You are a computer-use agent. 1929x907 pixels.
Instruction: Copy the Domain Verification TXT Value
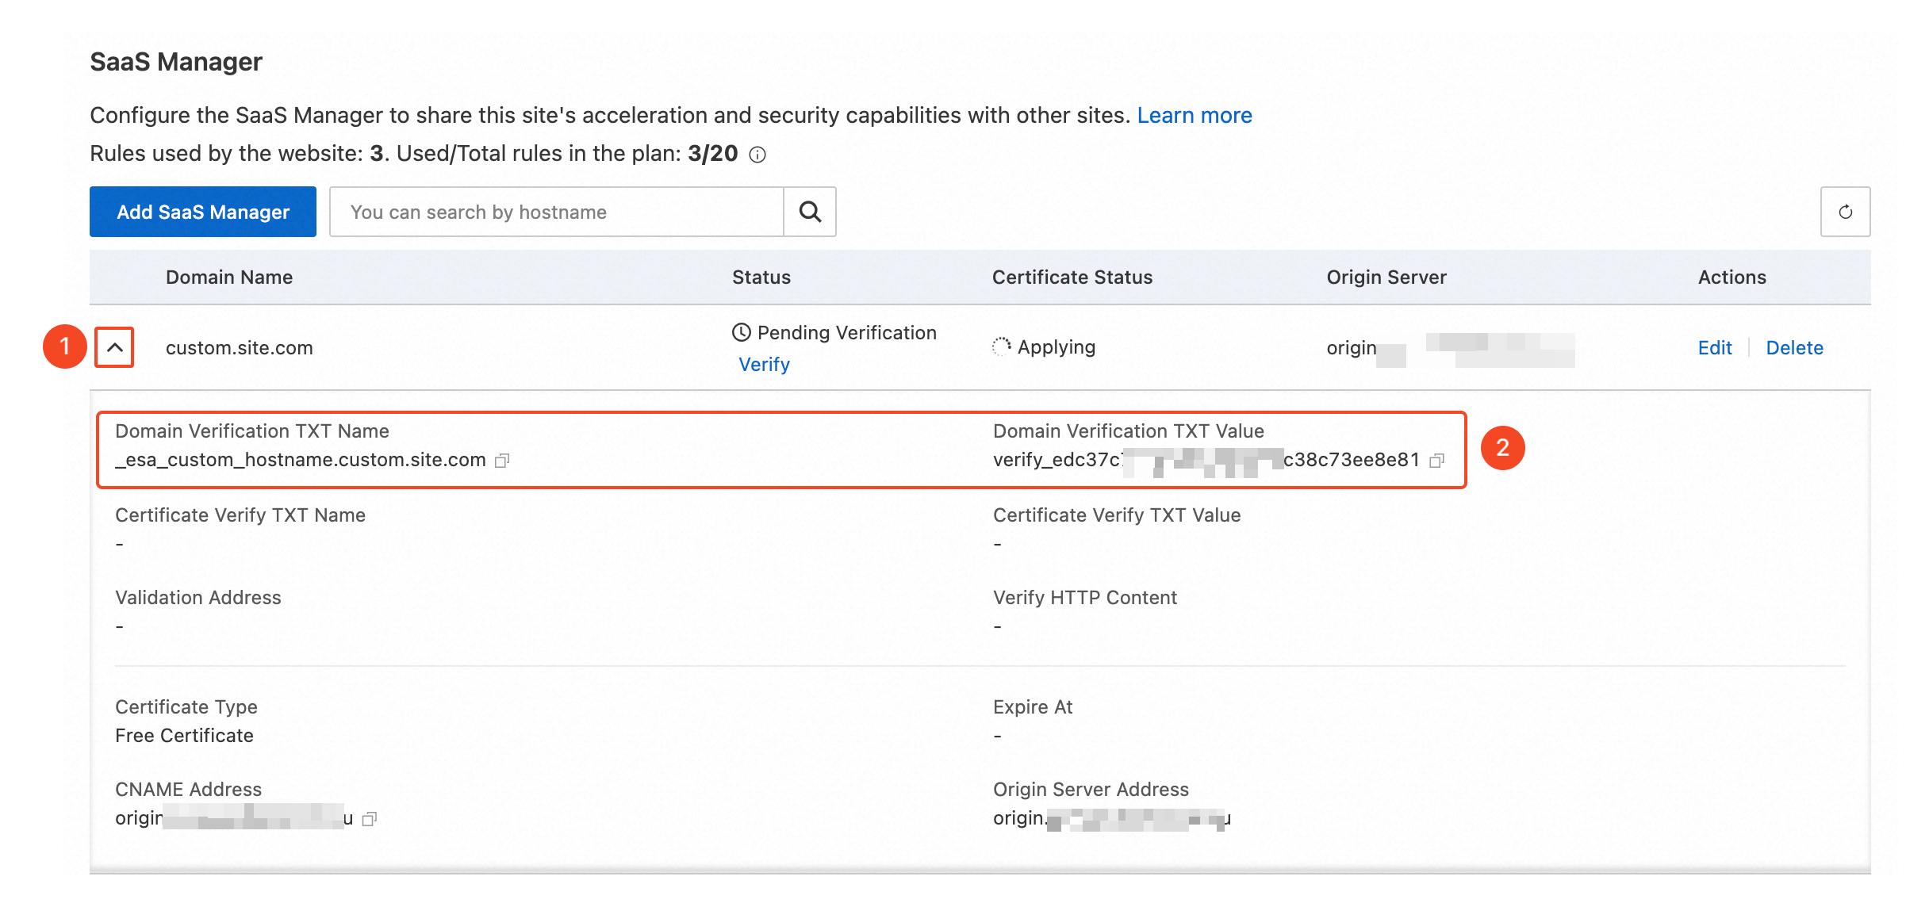point(1436,461)
